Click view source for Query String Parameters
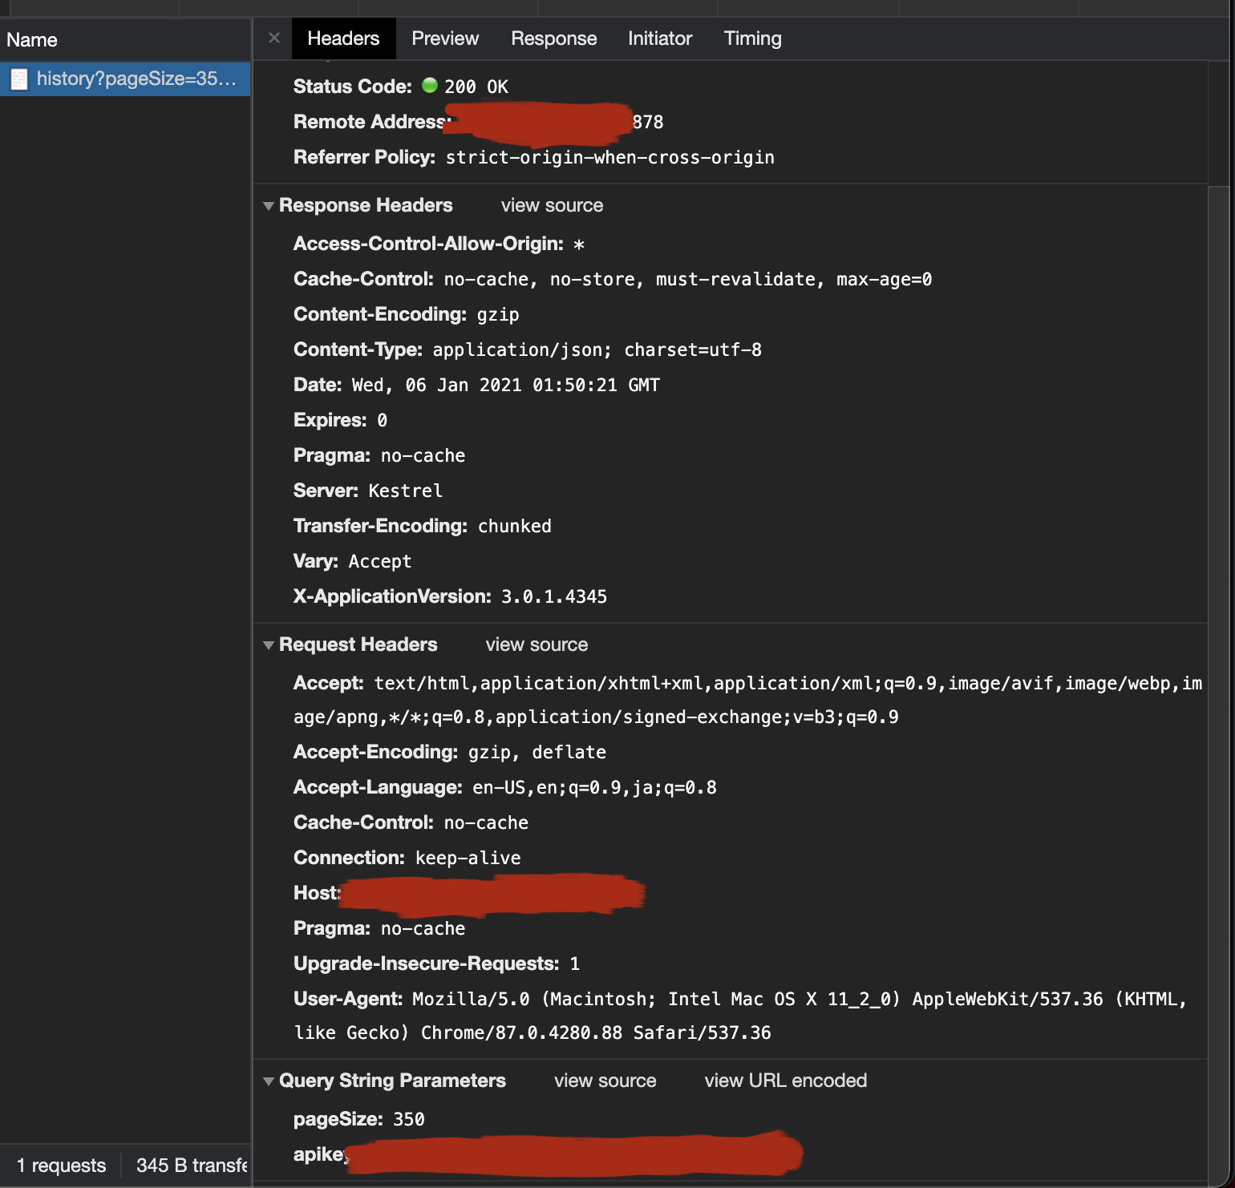Viewport: 1235px width, 1188px height. [605, 1080]
